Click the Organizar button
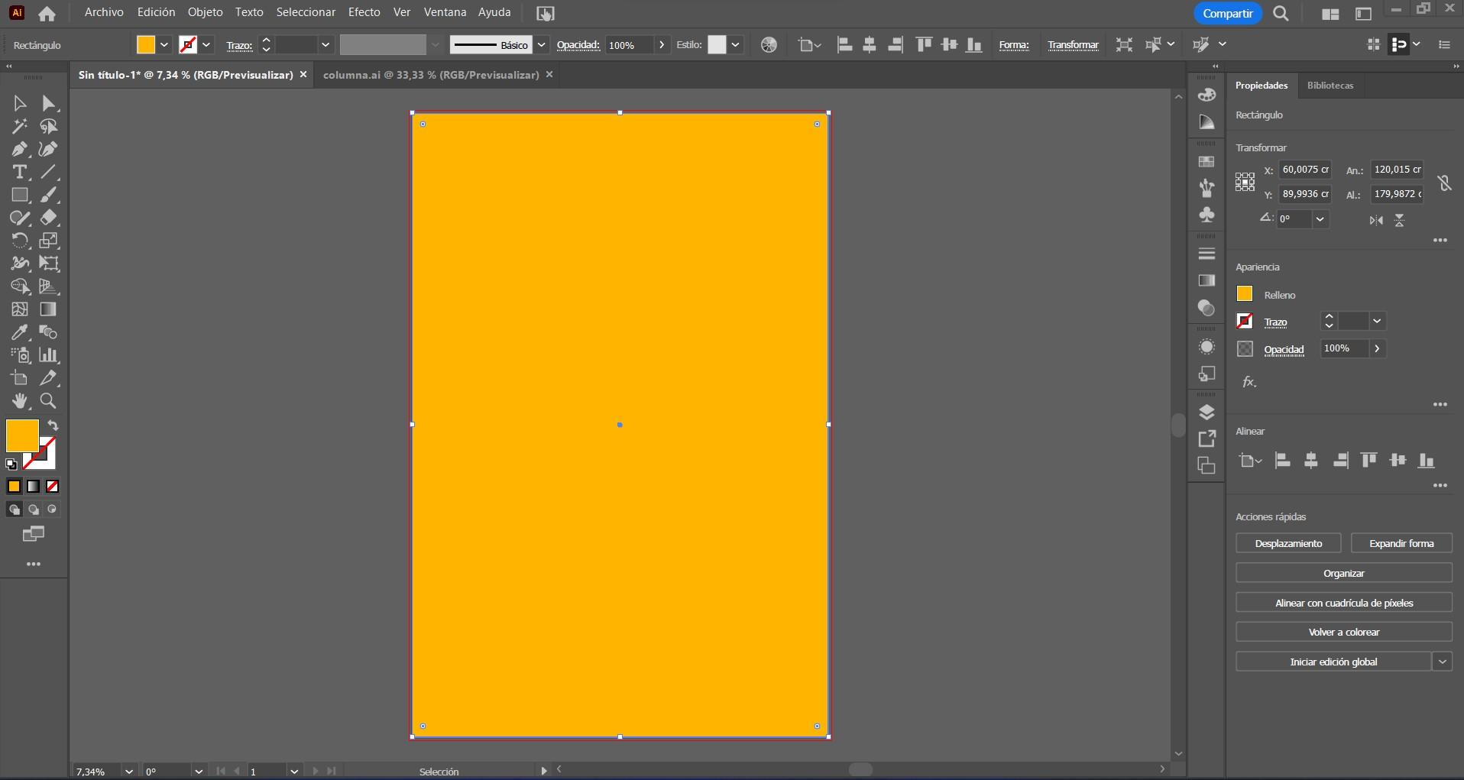Screen dimensions: 1464x780 point(1344,573)
